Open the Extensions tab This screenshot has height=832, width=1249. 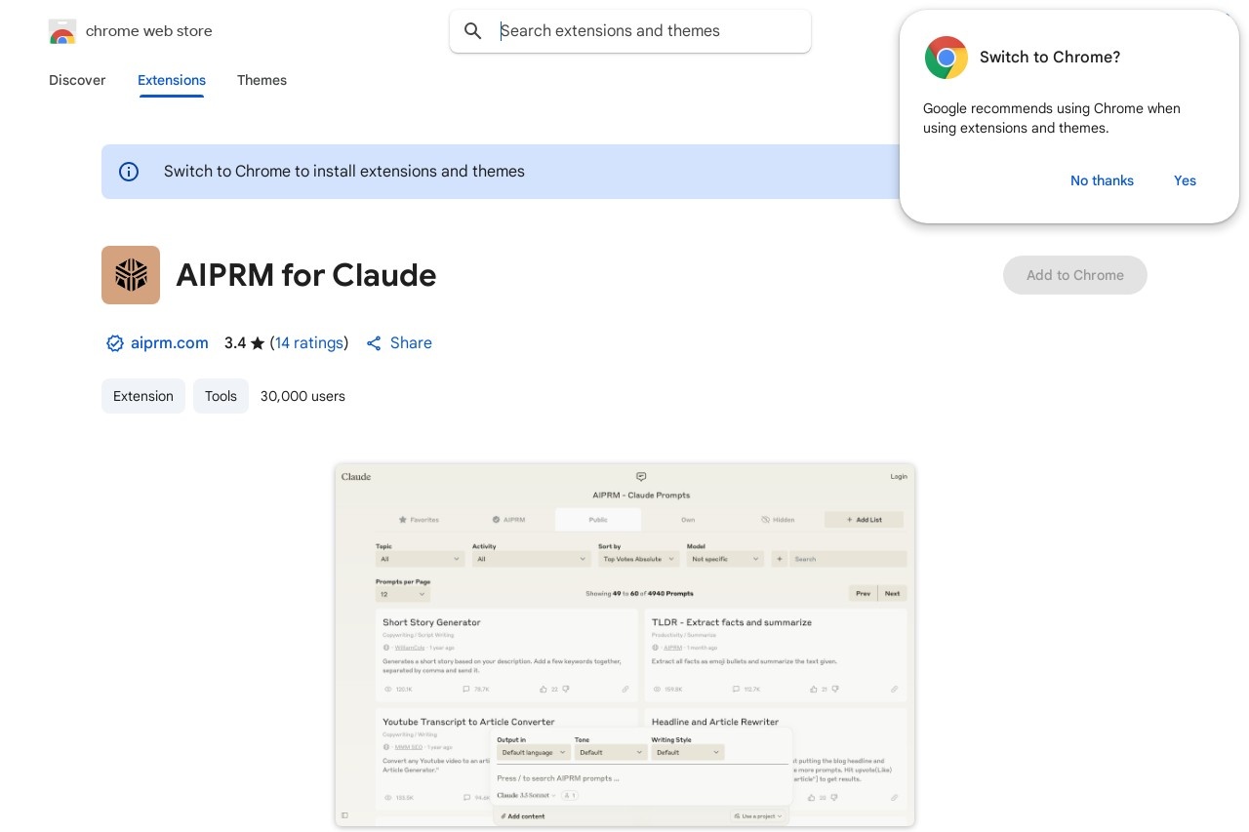(x=172, y=80)
